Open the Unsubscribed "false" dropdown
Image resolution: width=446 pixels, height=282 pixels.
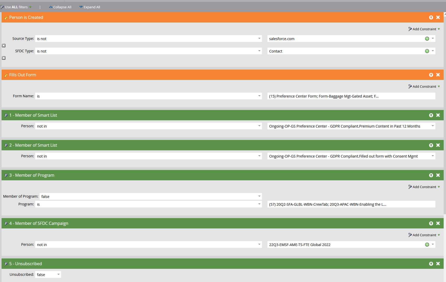click(x=58, y=274)
